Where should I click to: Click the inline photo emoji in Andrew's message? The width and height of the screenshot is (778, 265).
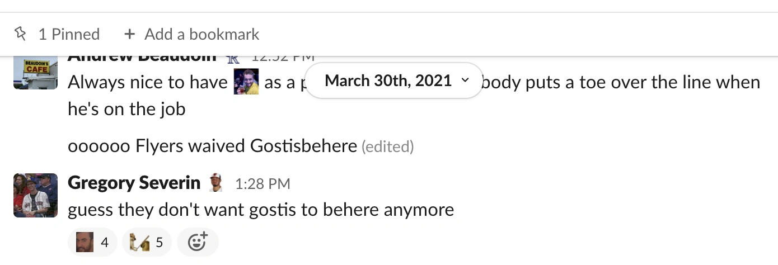[x=246, y=82]
